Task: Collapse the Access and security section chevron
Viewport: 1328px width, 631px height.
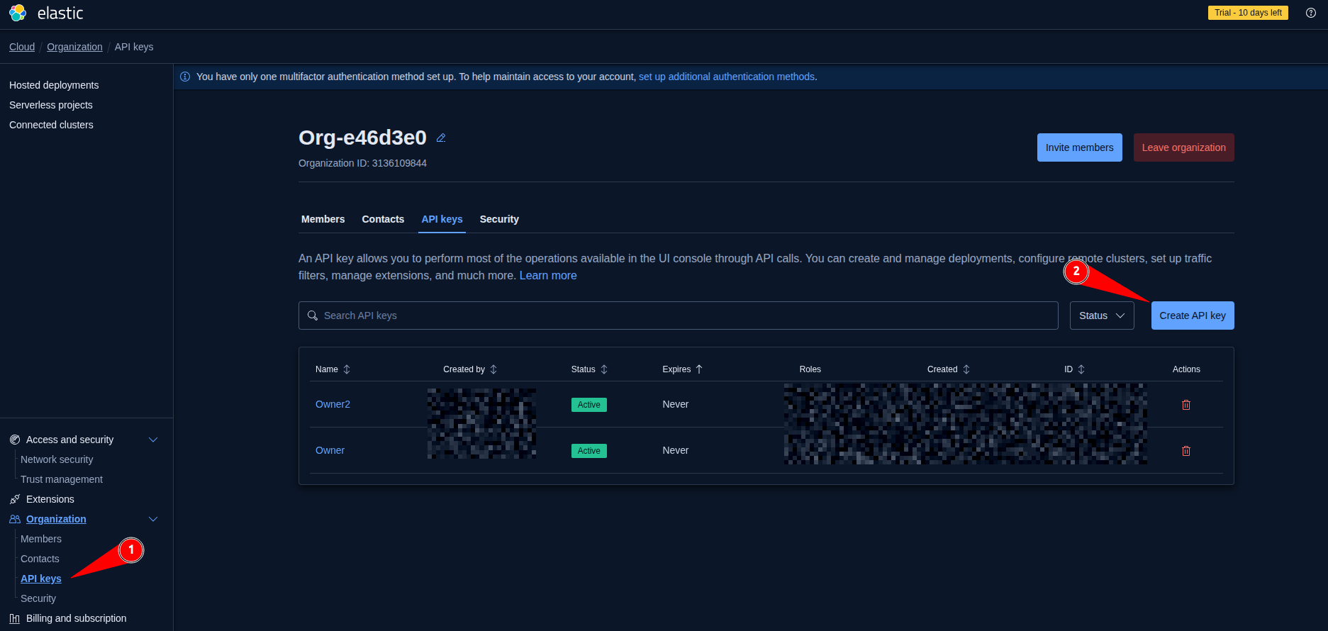Action: click(153, 440)
